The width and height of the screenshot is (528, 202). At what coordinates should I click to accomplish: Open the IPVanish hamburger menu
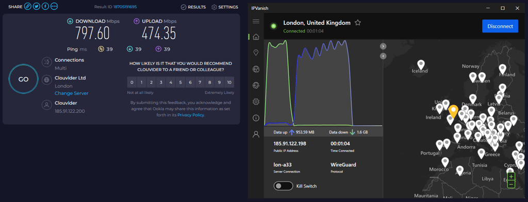(256, 21)
